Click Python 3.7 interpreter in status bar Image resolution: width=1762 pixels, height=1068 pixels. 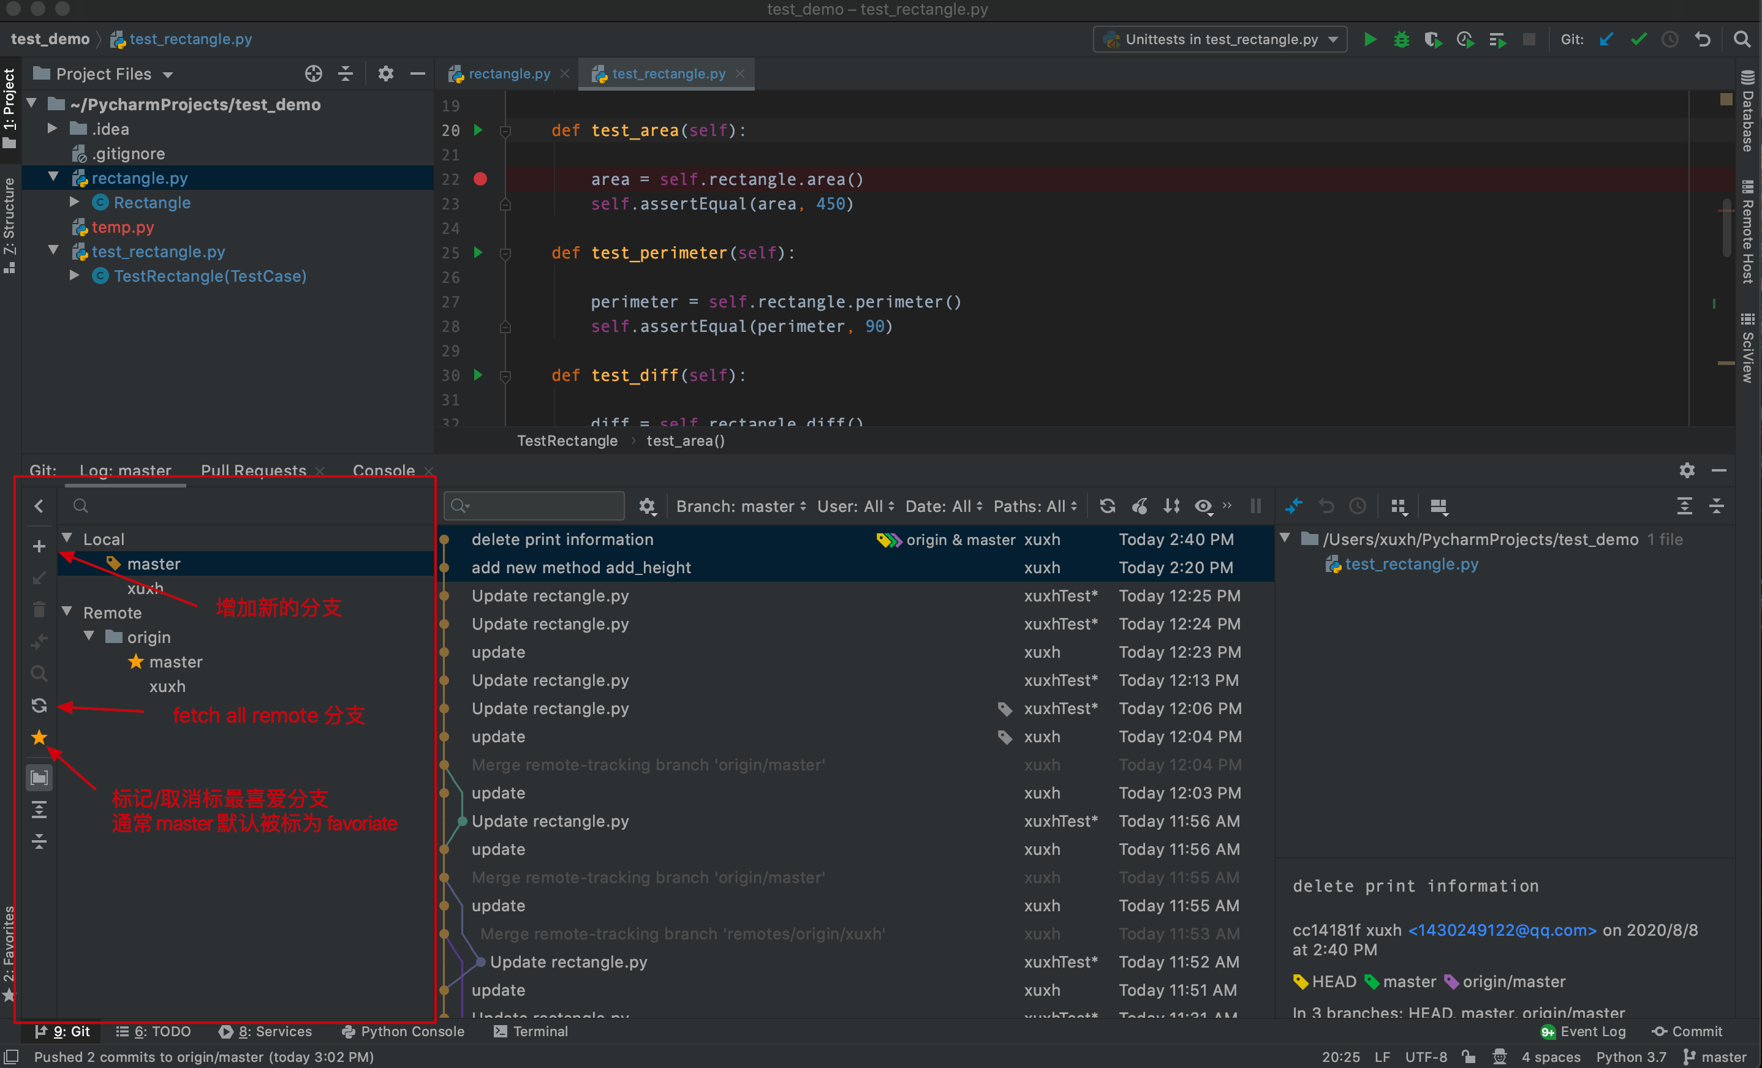pos(1631,1056)
